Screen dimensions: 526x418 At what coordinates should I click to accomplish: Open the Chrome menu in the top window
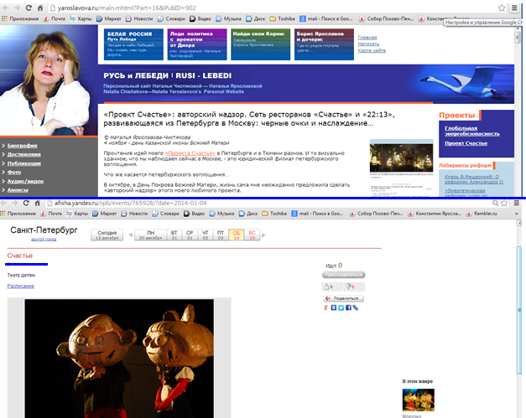[x=514, y=8]
